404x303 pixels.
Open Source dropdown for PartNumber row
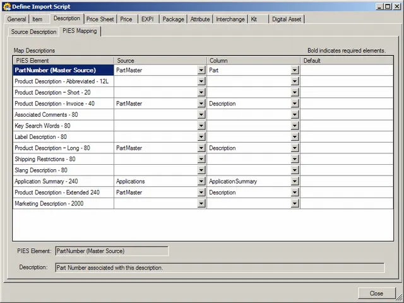pos(202,71)
